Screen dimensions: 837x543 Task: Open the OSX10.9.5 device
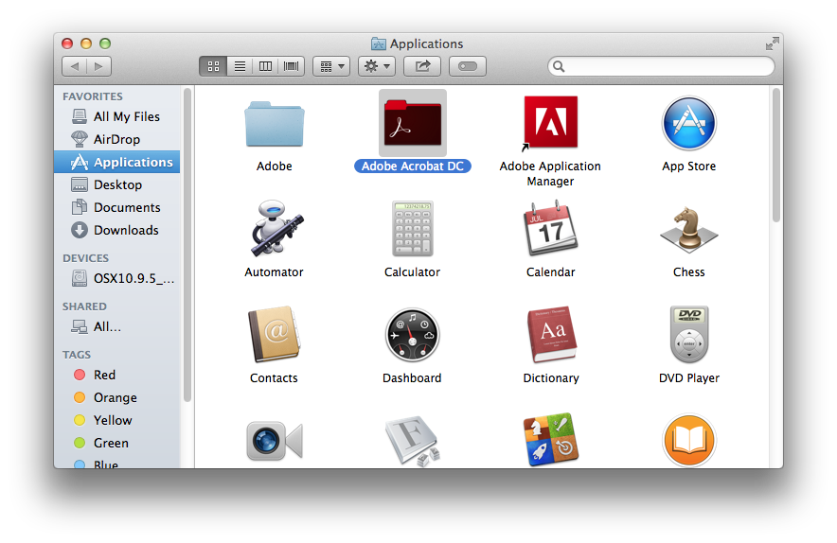(116, 278)
